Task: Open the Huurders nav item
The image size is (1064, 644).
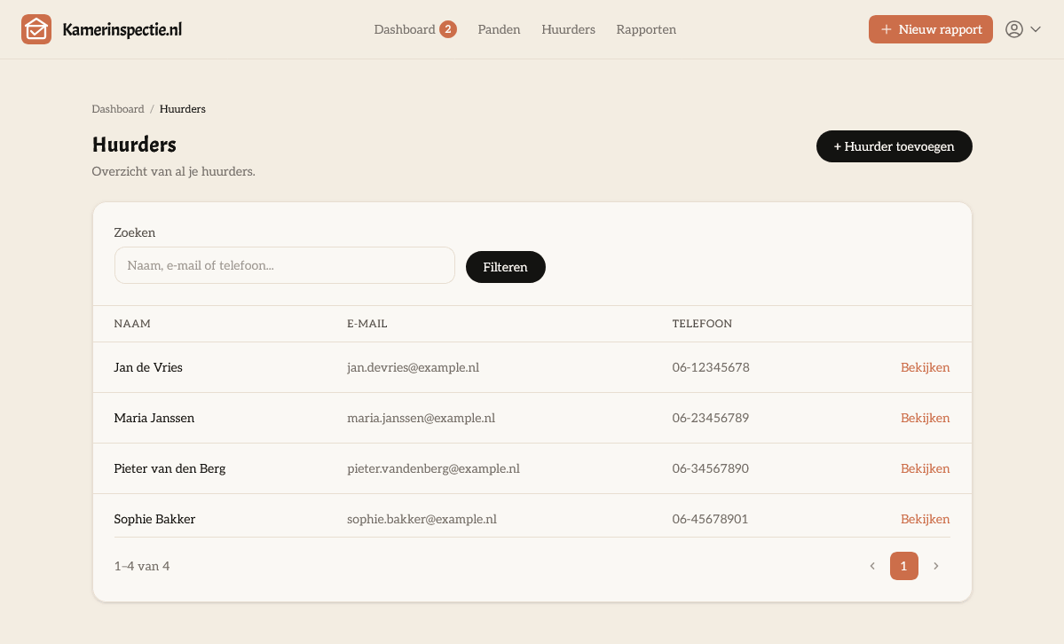Action: click(568, 29)
